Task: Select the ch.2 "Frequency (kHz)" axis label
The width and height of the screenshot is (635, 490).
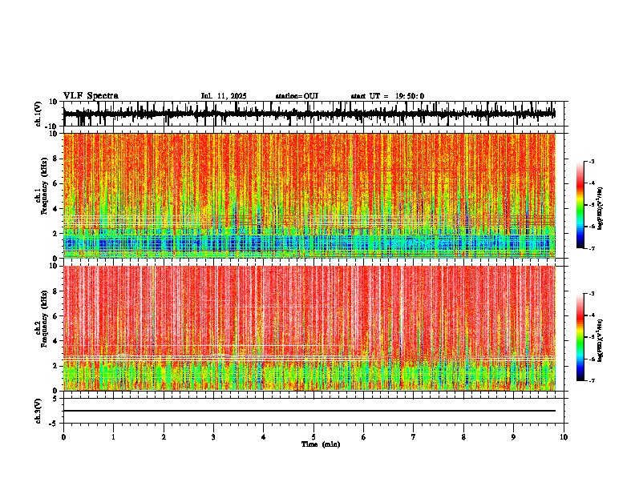Action: tap(45, 319)
